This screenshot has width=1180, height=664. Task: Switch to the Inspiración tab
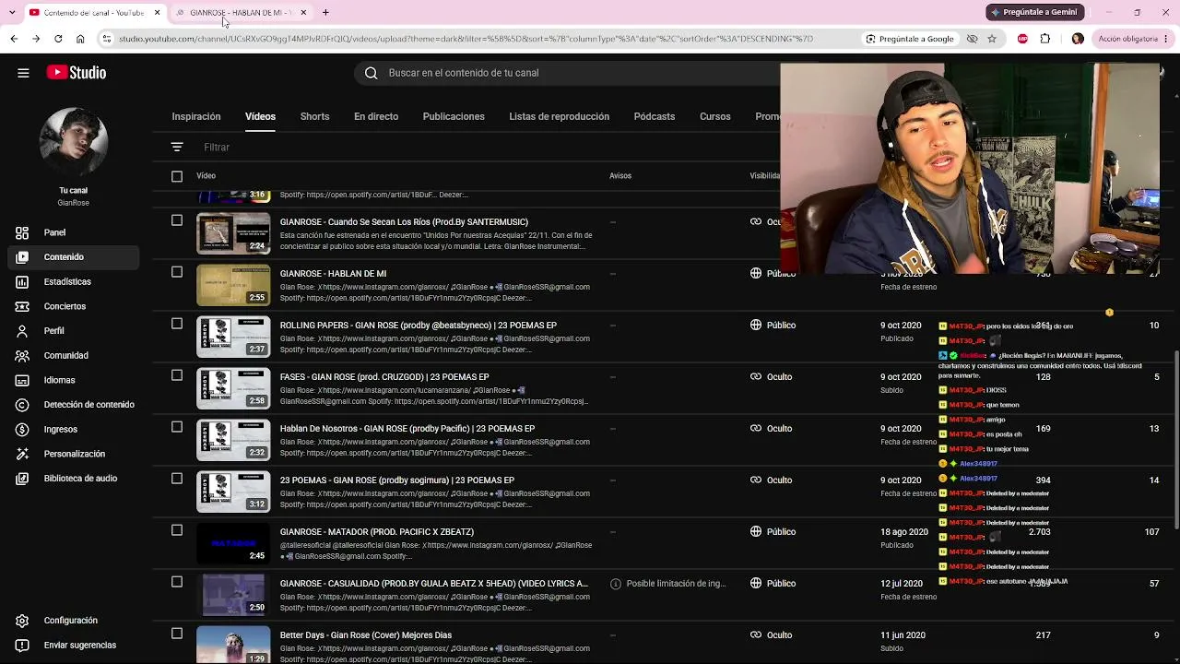pyautogui.click(x=196, y=117)
